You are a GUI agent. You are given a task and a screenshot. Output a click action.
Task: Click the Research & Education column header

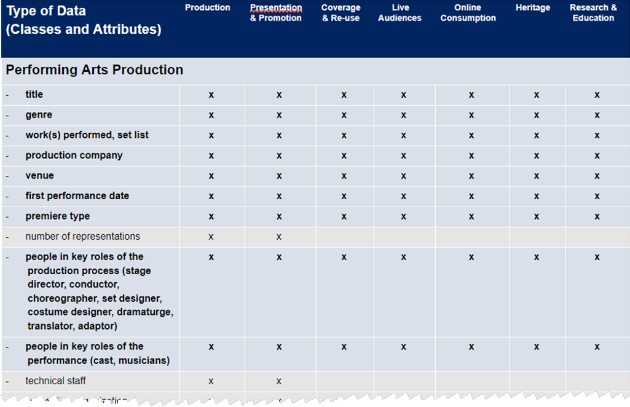pos(593,12)
